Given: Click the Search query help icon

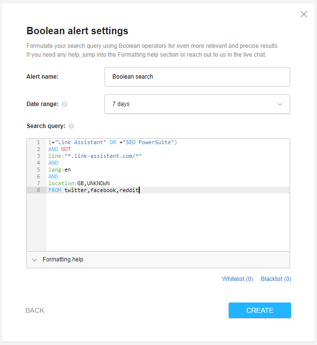Looking at the screenshot, I should point(71,126).
